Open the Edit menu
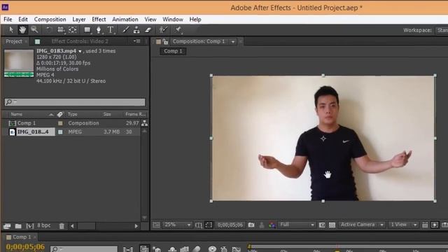This screenshot has height=252, width=448. point(23,20)
